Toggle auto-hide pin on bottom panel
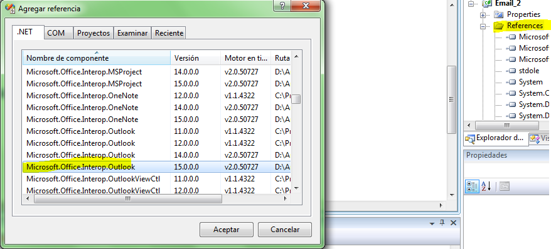This screenshot has height=249, width=551. (x=442, y=223)
